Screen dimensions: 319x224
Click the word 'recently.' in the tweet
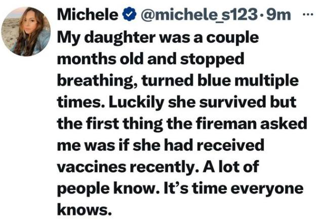click(164, 168)
